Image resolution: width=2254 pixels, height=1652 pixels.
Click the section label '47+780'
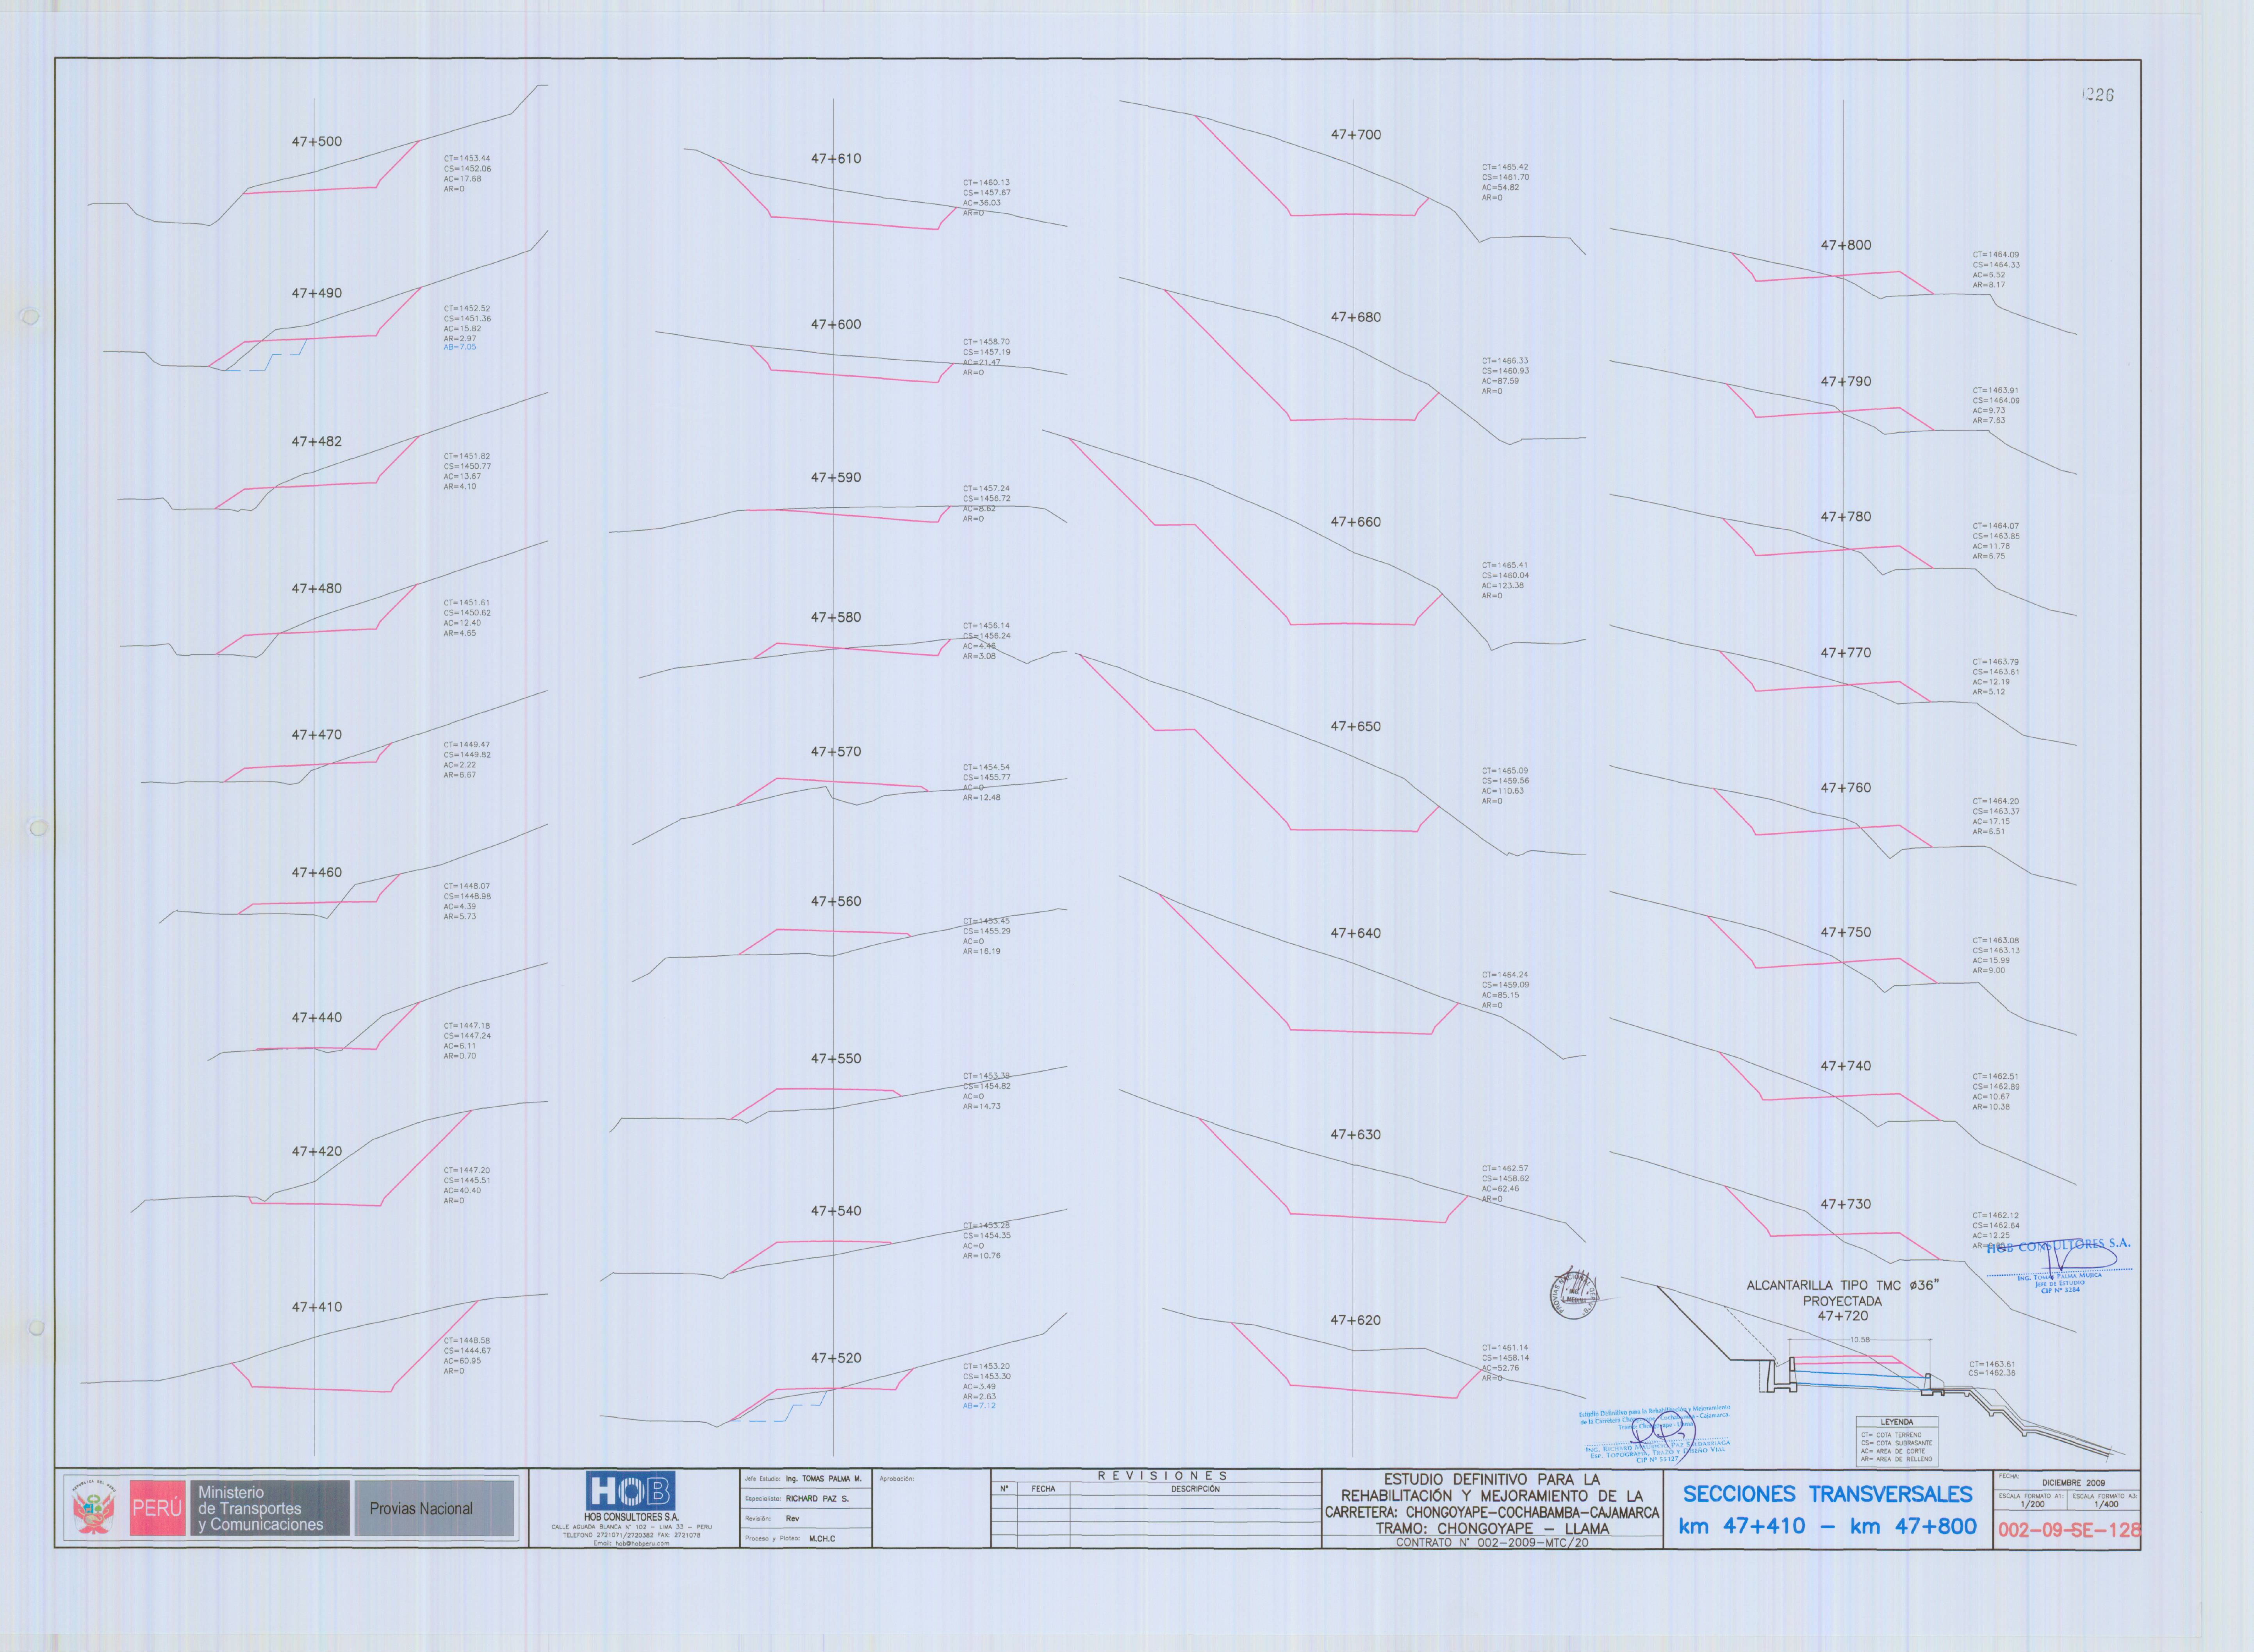click(1845, 517)
